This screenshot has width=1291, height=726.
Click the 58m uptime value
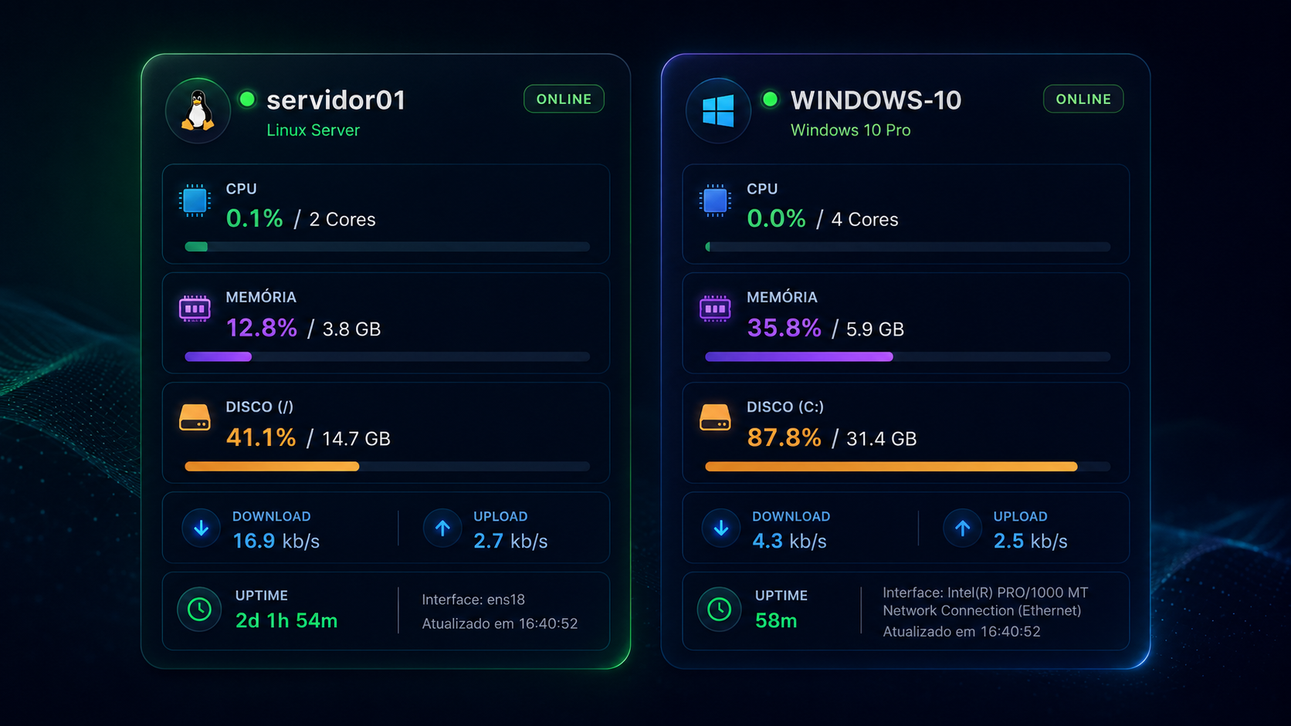coord(776,620)
